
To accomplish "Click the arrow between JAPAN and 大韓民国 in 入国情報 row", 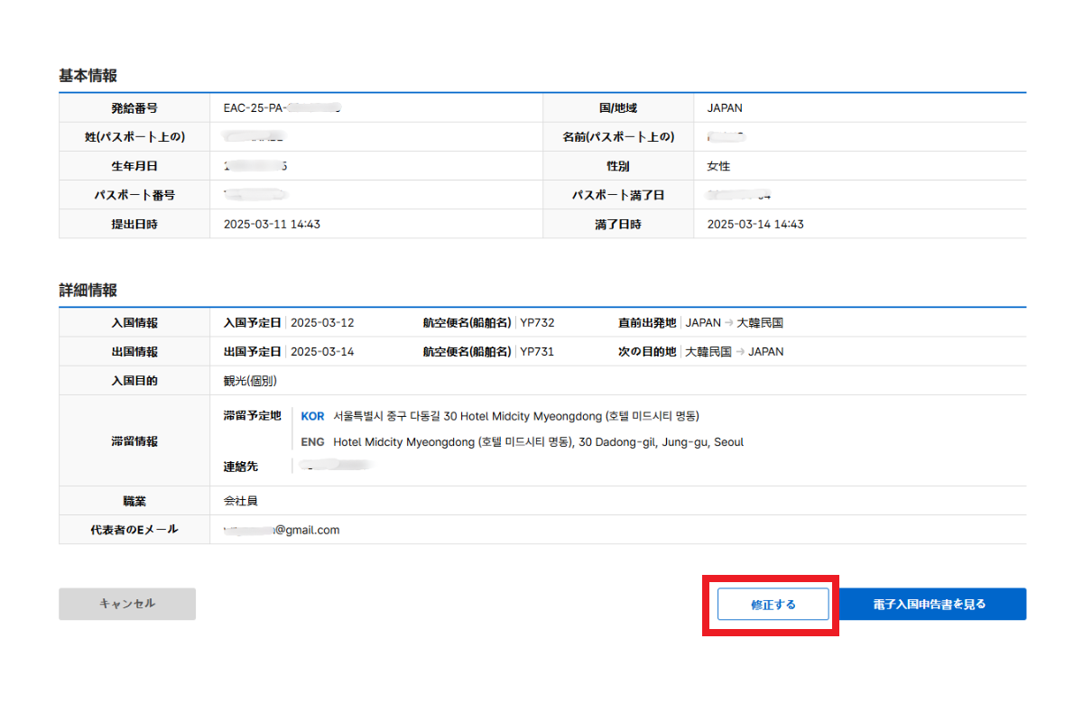I will pos(728,323).
